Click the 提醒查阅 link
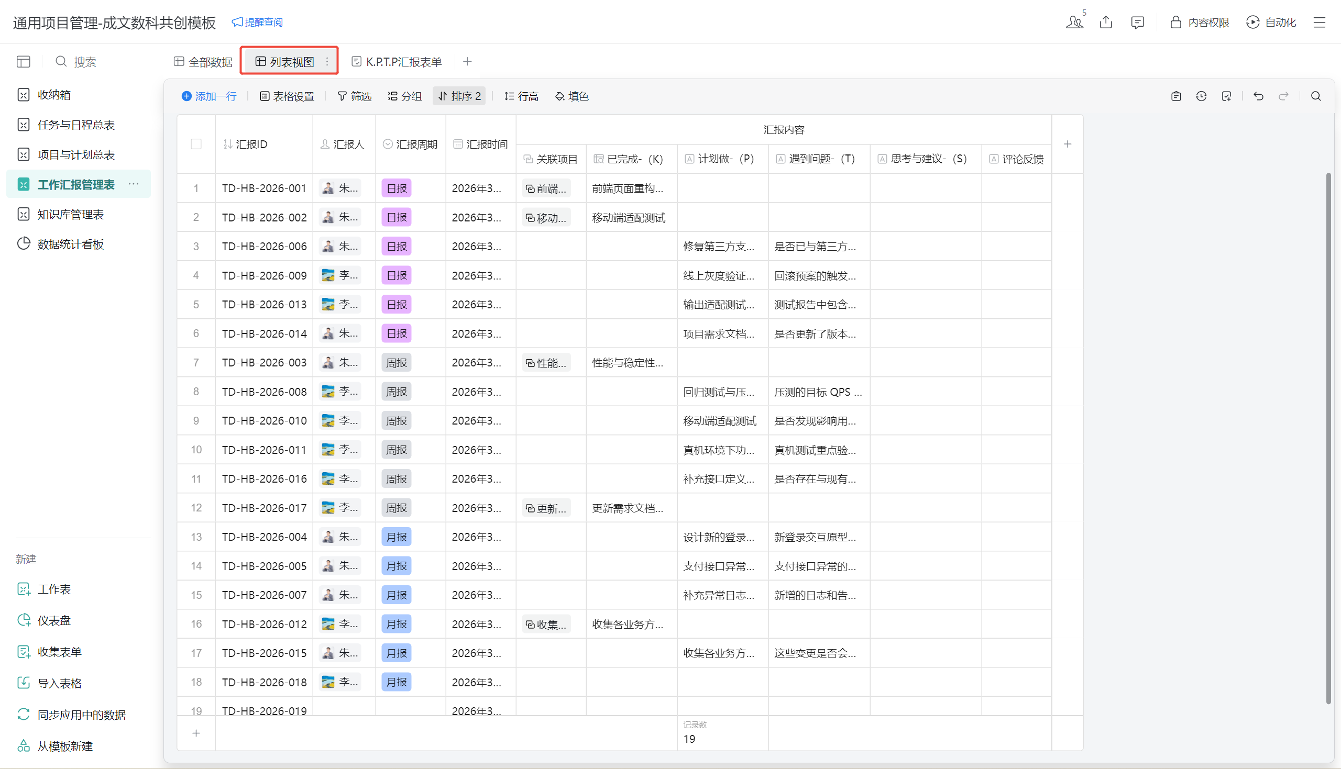1341x769 pixels. point(257,22)
